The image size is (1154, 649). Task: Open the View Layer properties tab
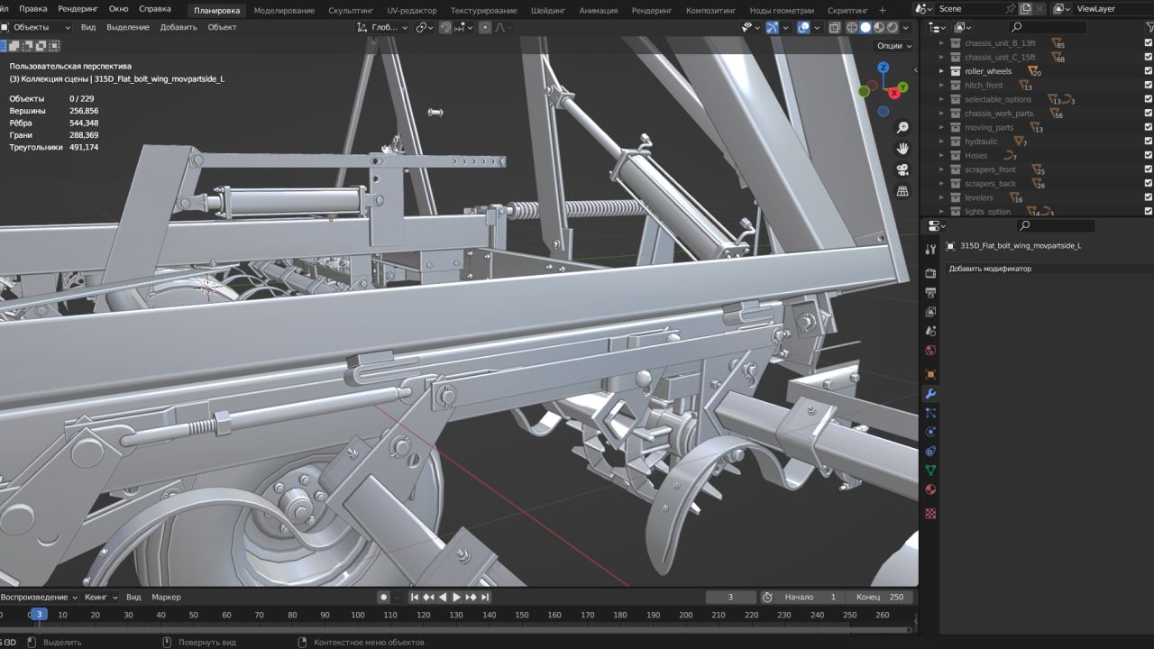(930, 312)
